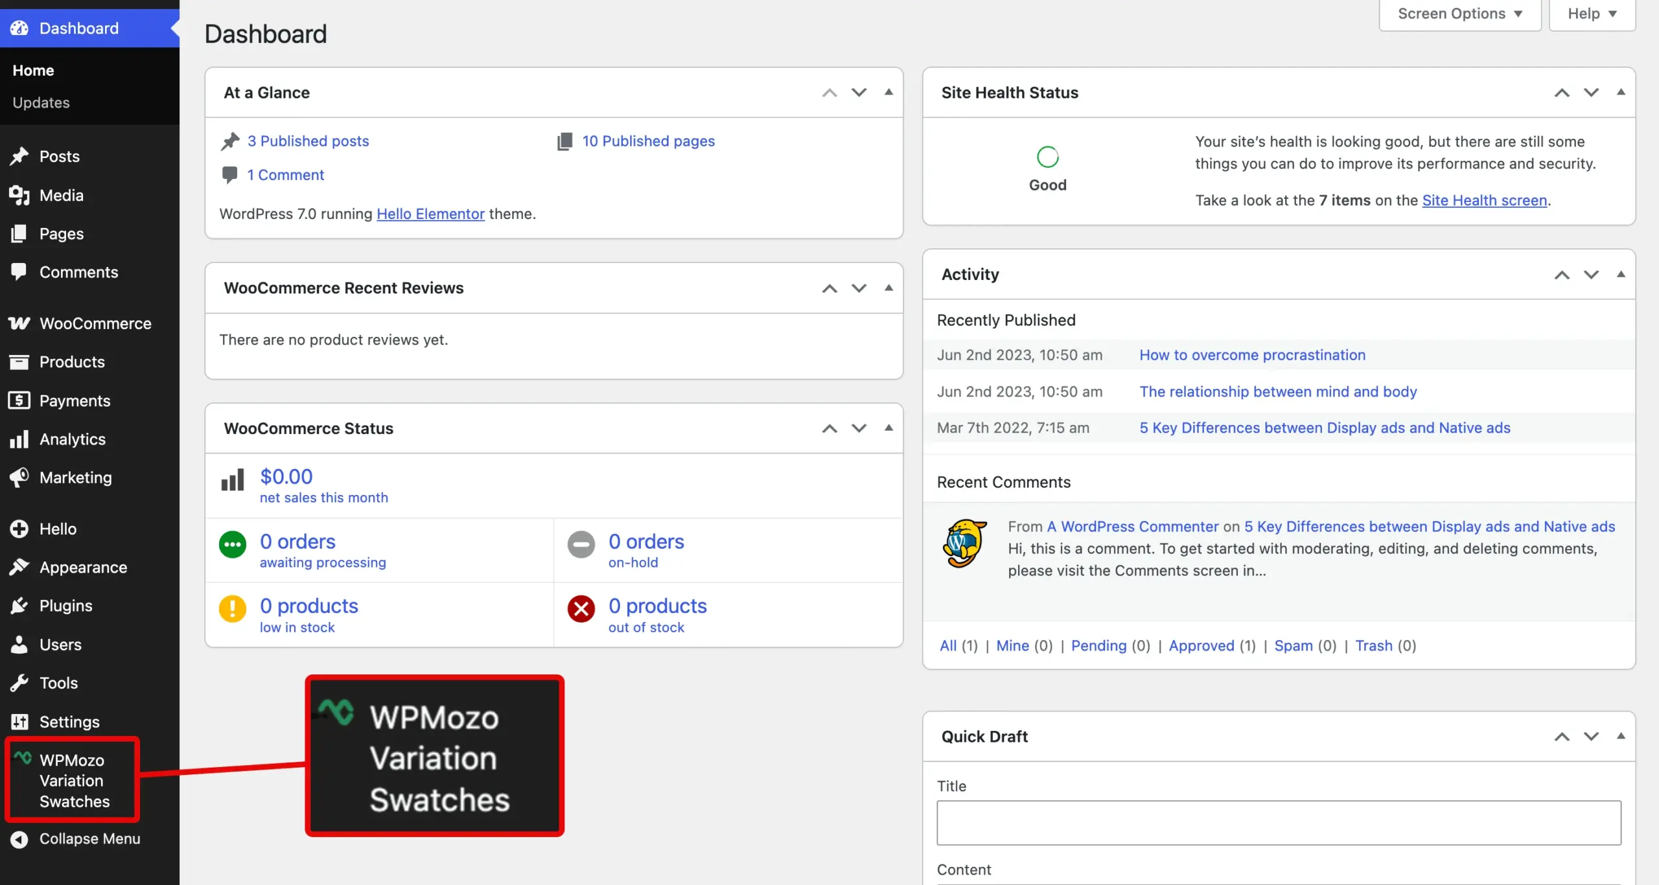Viewport: 1659px width, 885px height.
Task: Click the yellow low in stock warning icon
Action: click(233, 609)
